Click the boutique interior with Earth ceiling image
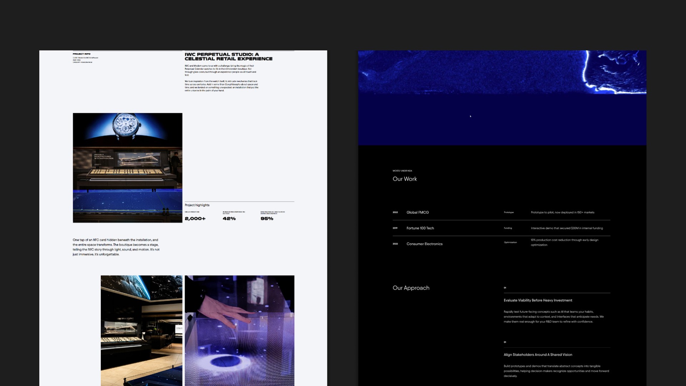The height and width of the screenshot is (386, 686). pos(141,330)
